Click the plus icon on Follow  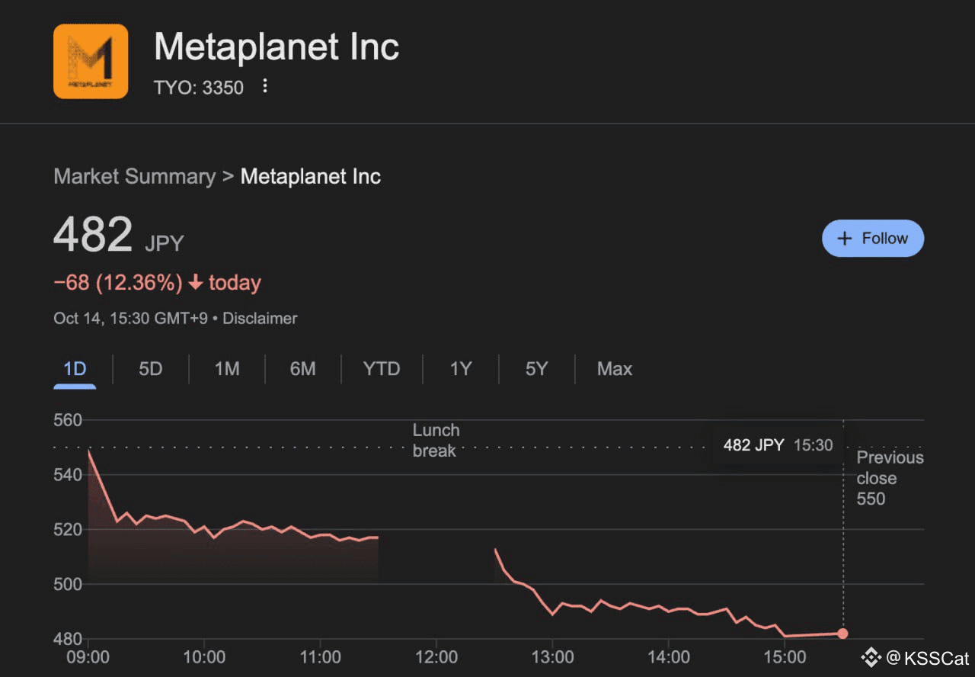(844, 239)
